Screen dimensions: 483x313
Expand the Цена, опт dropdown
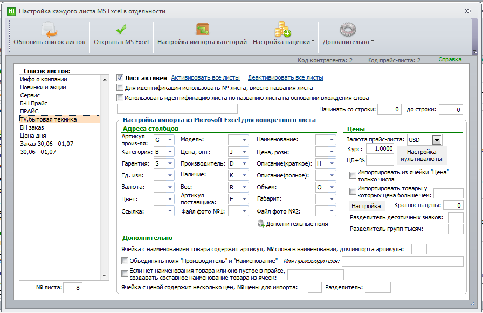click(245, 152)
